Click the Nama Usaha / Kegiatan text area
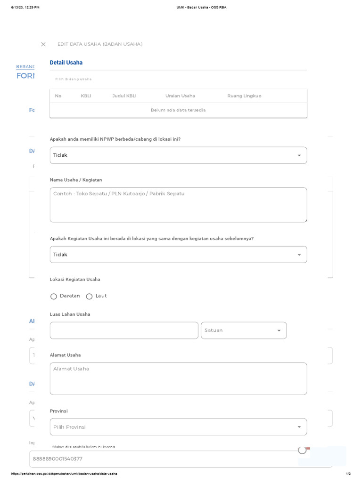The image size is (362, 482). (178, 205)
